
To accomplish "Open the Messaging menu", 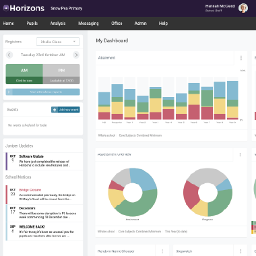I will (x=88, y=24).
